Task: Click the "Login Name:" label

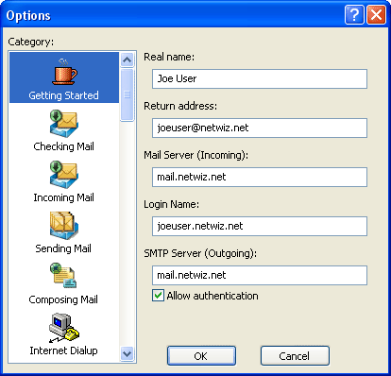Action: point(171,204)
